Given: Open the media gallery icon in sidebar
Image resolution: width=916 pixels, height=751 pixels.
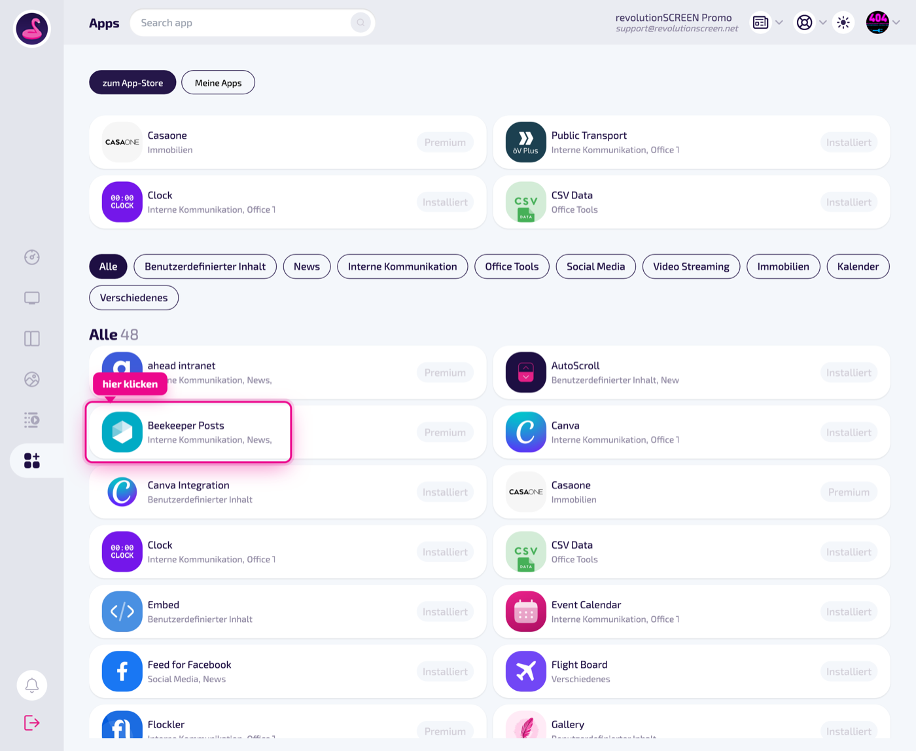Looking at the screenshot, I should click(31, 379).
